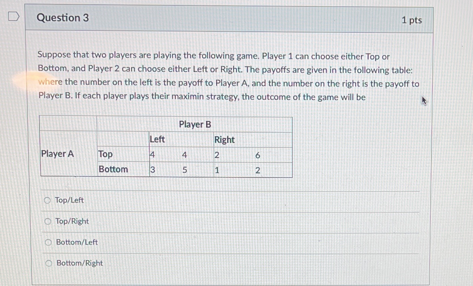Click the payoff value 5 in the Bottom row
473x286 pixels.
[184, 170]
